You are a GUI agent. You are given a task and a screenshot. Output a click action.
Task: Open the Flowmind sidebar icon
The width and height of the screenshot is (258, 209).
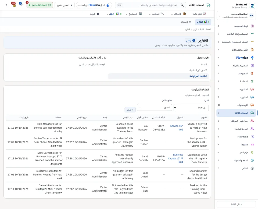coord(252,137)
